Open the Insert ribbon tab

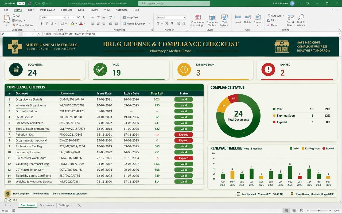(31, 10)
